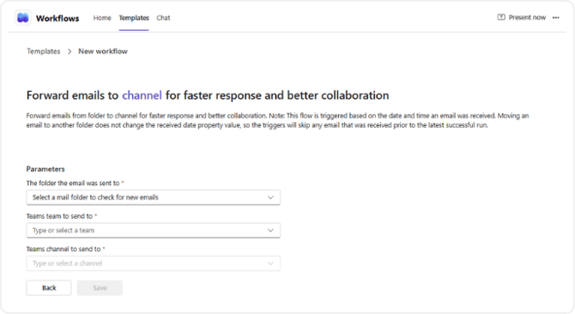Click the channel link in the heading
This screenshot has width=575, height=314.
(142, 95)
